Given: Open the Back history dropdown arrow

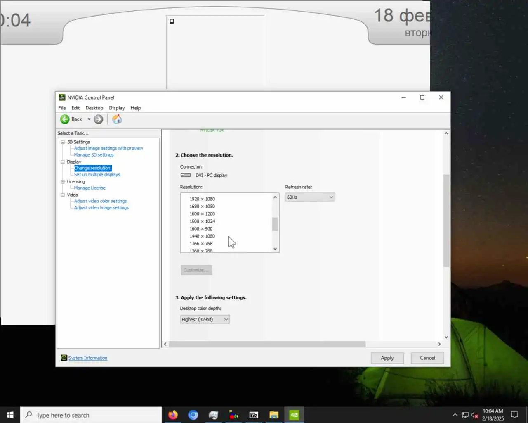Looking at the screenshot, I should (x=89, y=119).
